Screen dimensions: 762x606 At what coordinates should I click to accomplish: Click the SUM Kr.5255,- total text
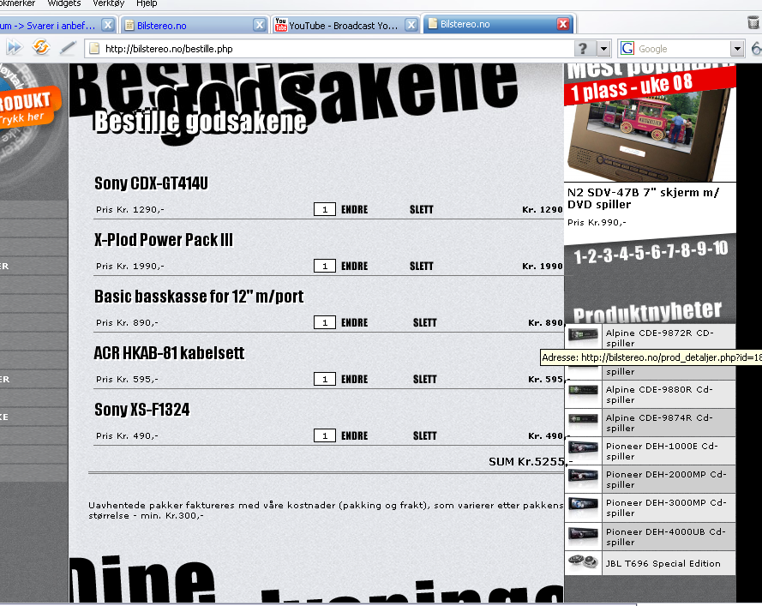tap(531, 461)
